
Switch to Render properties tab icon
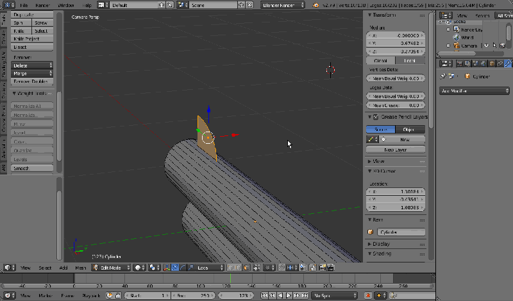[x=459, y=64]
